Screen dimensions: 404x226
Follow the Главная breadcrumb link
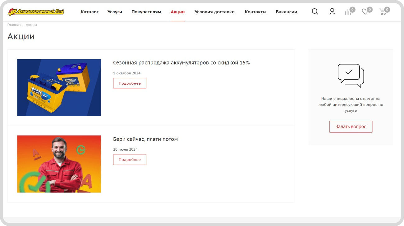click(14, 25)
